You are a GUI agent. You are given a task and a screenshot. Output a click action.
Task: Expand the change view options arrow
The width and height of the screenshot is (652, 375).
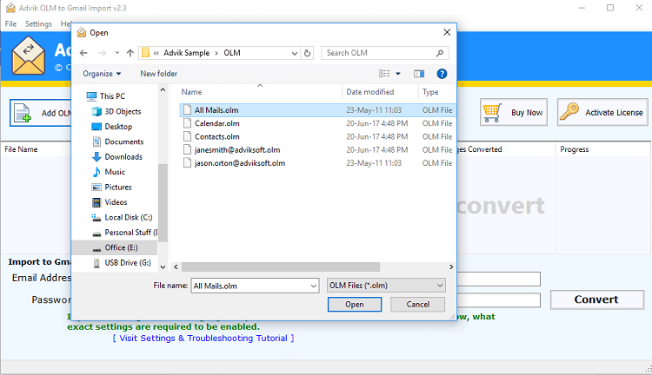click(398, 74)
